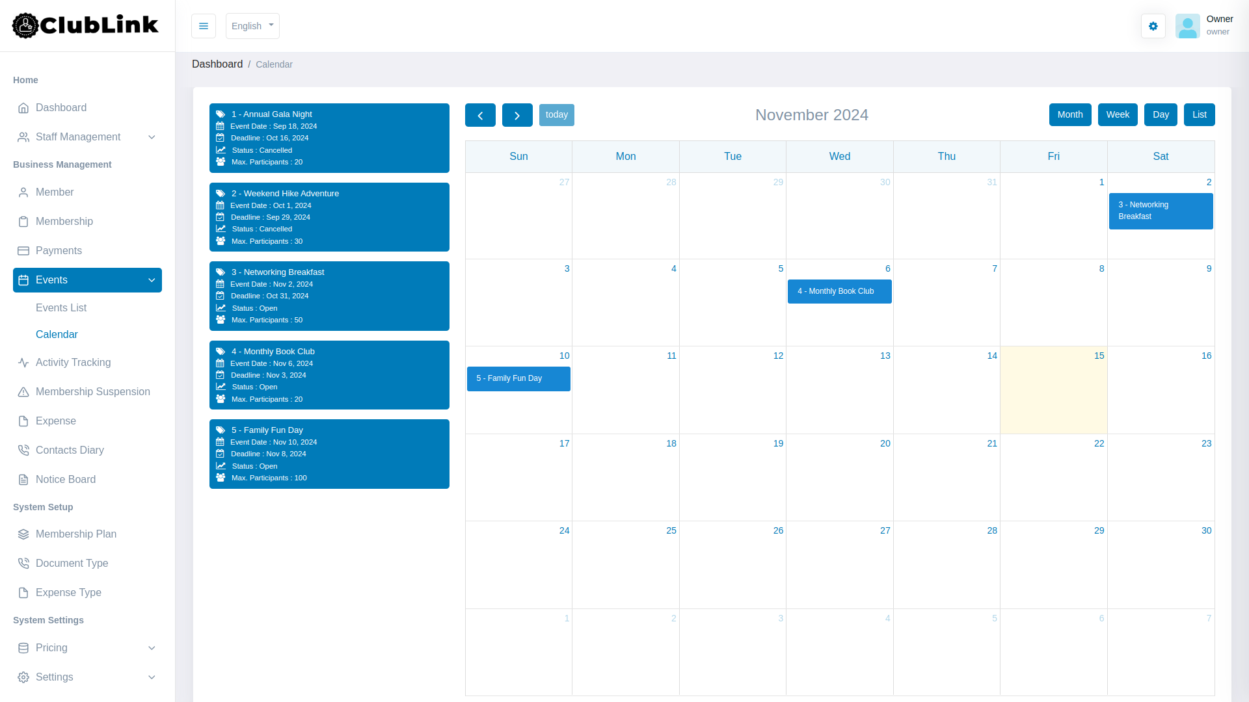Select the Activity Tracking pulse icon
1249x702 pixels.
coord(23,362)
